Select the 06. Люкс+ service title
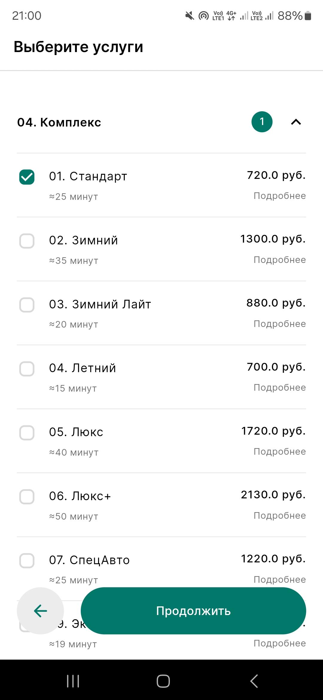The width and height of the screenshot is (323, 700). 80,496
